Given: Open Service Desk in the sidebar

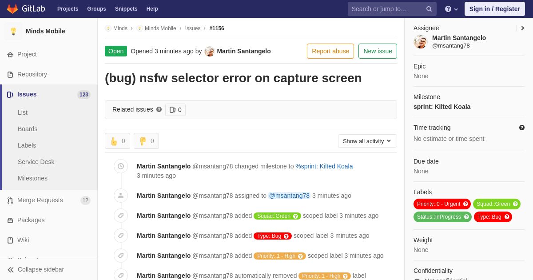Looking at the screenshot, I should (x=36, y=162).
